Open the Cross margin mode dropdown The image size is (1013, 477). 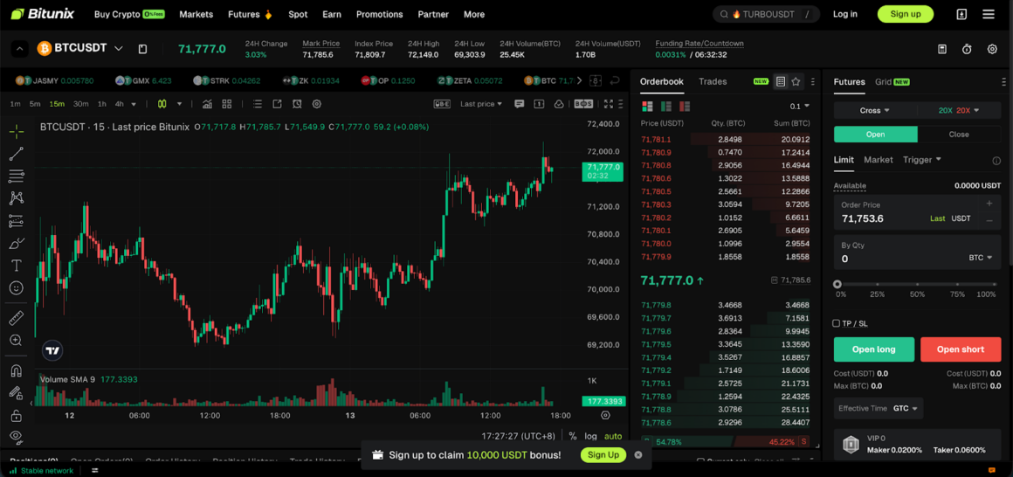(874, 111)
